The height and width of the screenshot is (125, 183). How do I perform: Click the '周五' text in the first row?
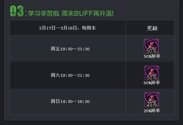(55, 49)
